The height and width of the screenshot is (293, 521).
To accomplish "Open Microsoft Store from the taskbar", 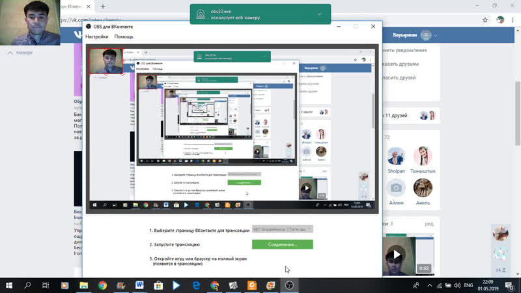I will (158, 285).
